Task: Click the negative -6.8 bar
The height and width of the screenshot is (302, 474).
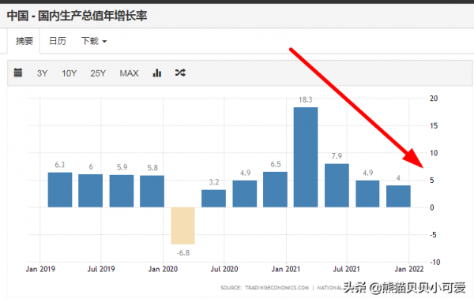Action: tap(183, 226)
